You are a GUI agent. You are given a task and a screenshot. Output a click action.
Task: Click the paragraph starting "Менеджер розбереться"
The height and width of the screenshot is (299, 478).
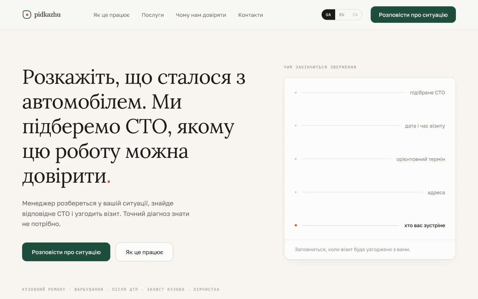pyautogui.click(x=106, y=213)
